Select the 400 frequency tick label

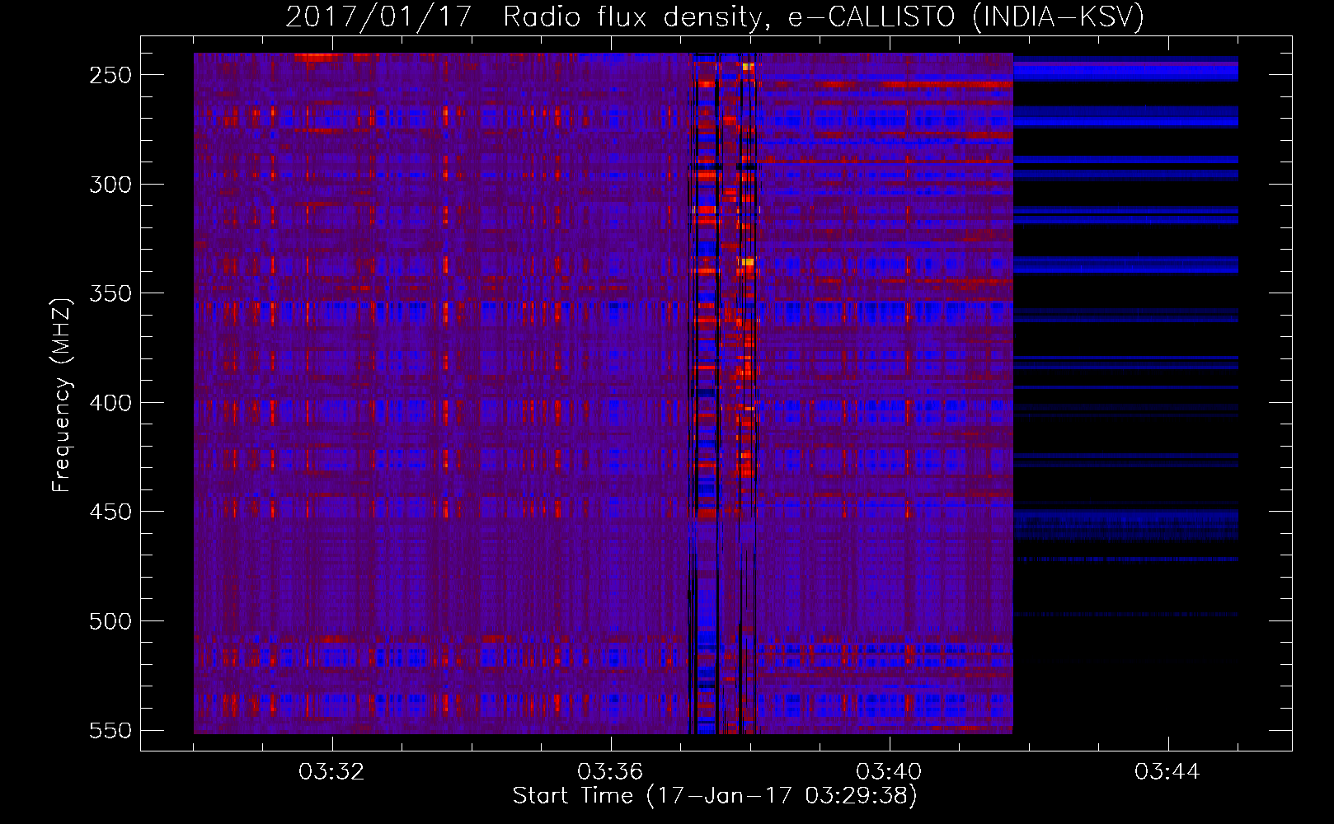[110, 403]
